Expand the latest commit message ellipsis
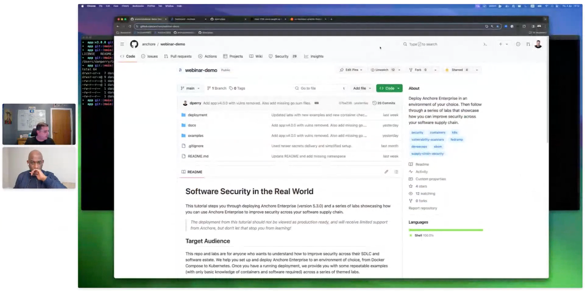The image size is (585, 292). (x=317, y=103)
